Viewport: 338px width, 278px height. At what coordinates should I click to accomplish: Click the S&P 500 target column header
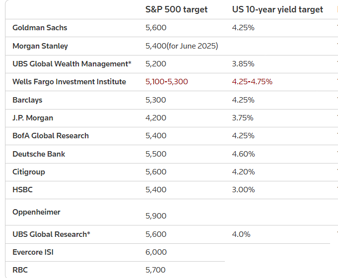click(176, 9)
